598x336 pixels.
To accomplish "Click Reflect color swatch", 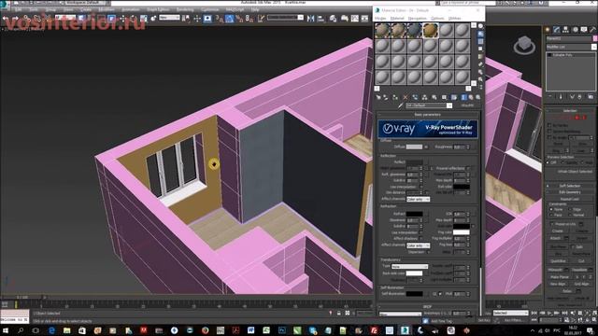I will point(414,162).
